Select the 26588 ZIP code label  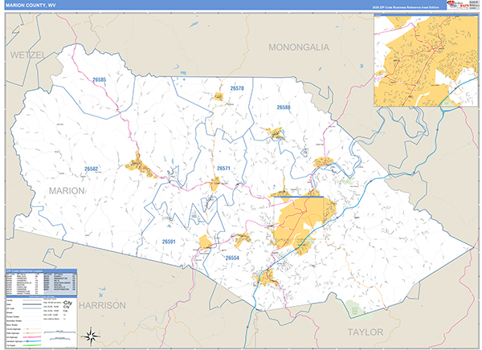click(284, 108)
